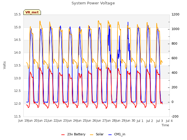Click the 13.5 left axis tick label

(x=18, y=65)
